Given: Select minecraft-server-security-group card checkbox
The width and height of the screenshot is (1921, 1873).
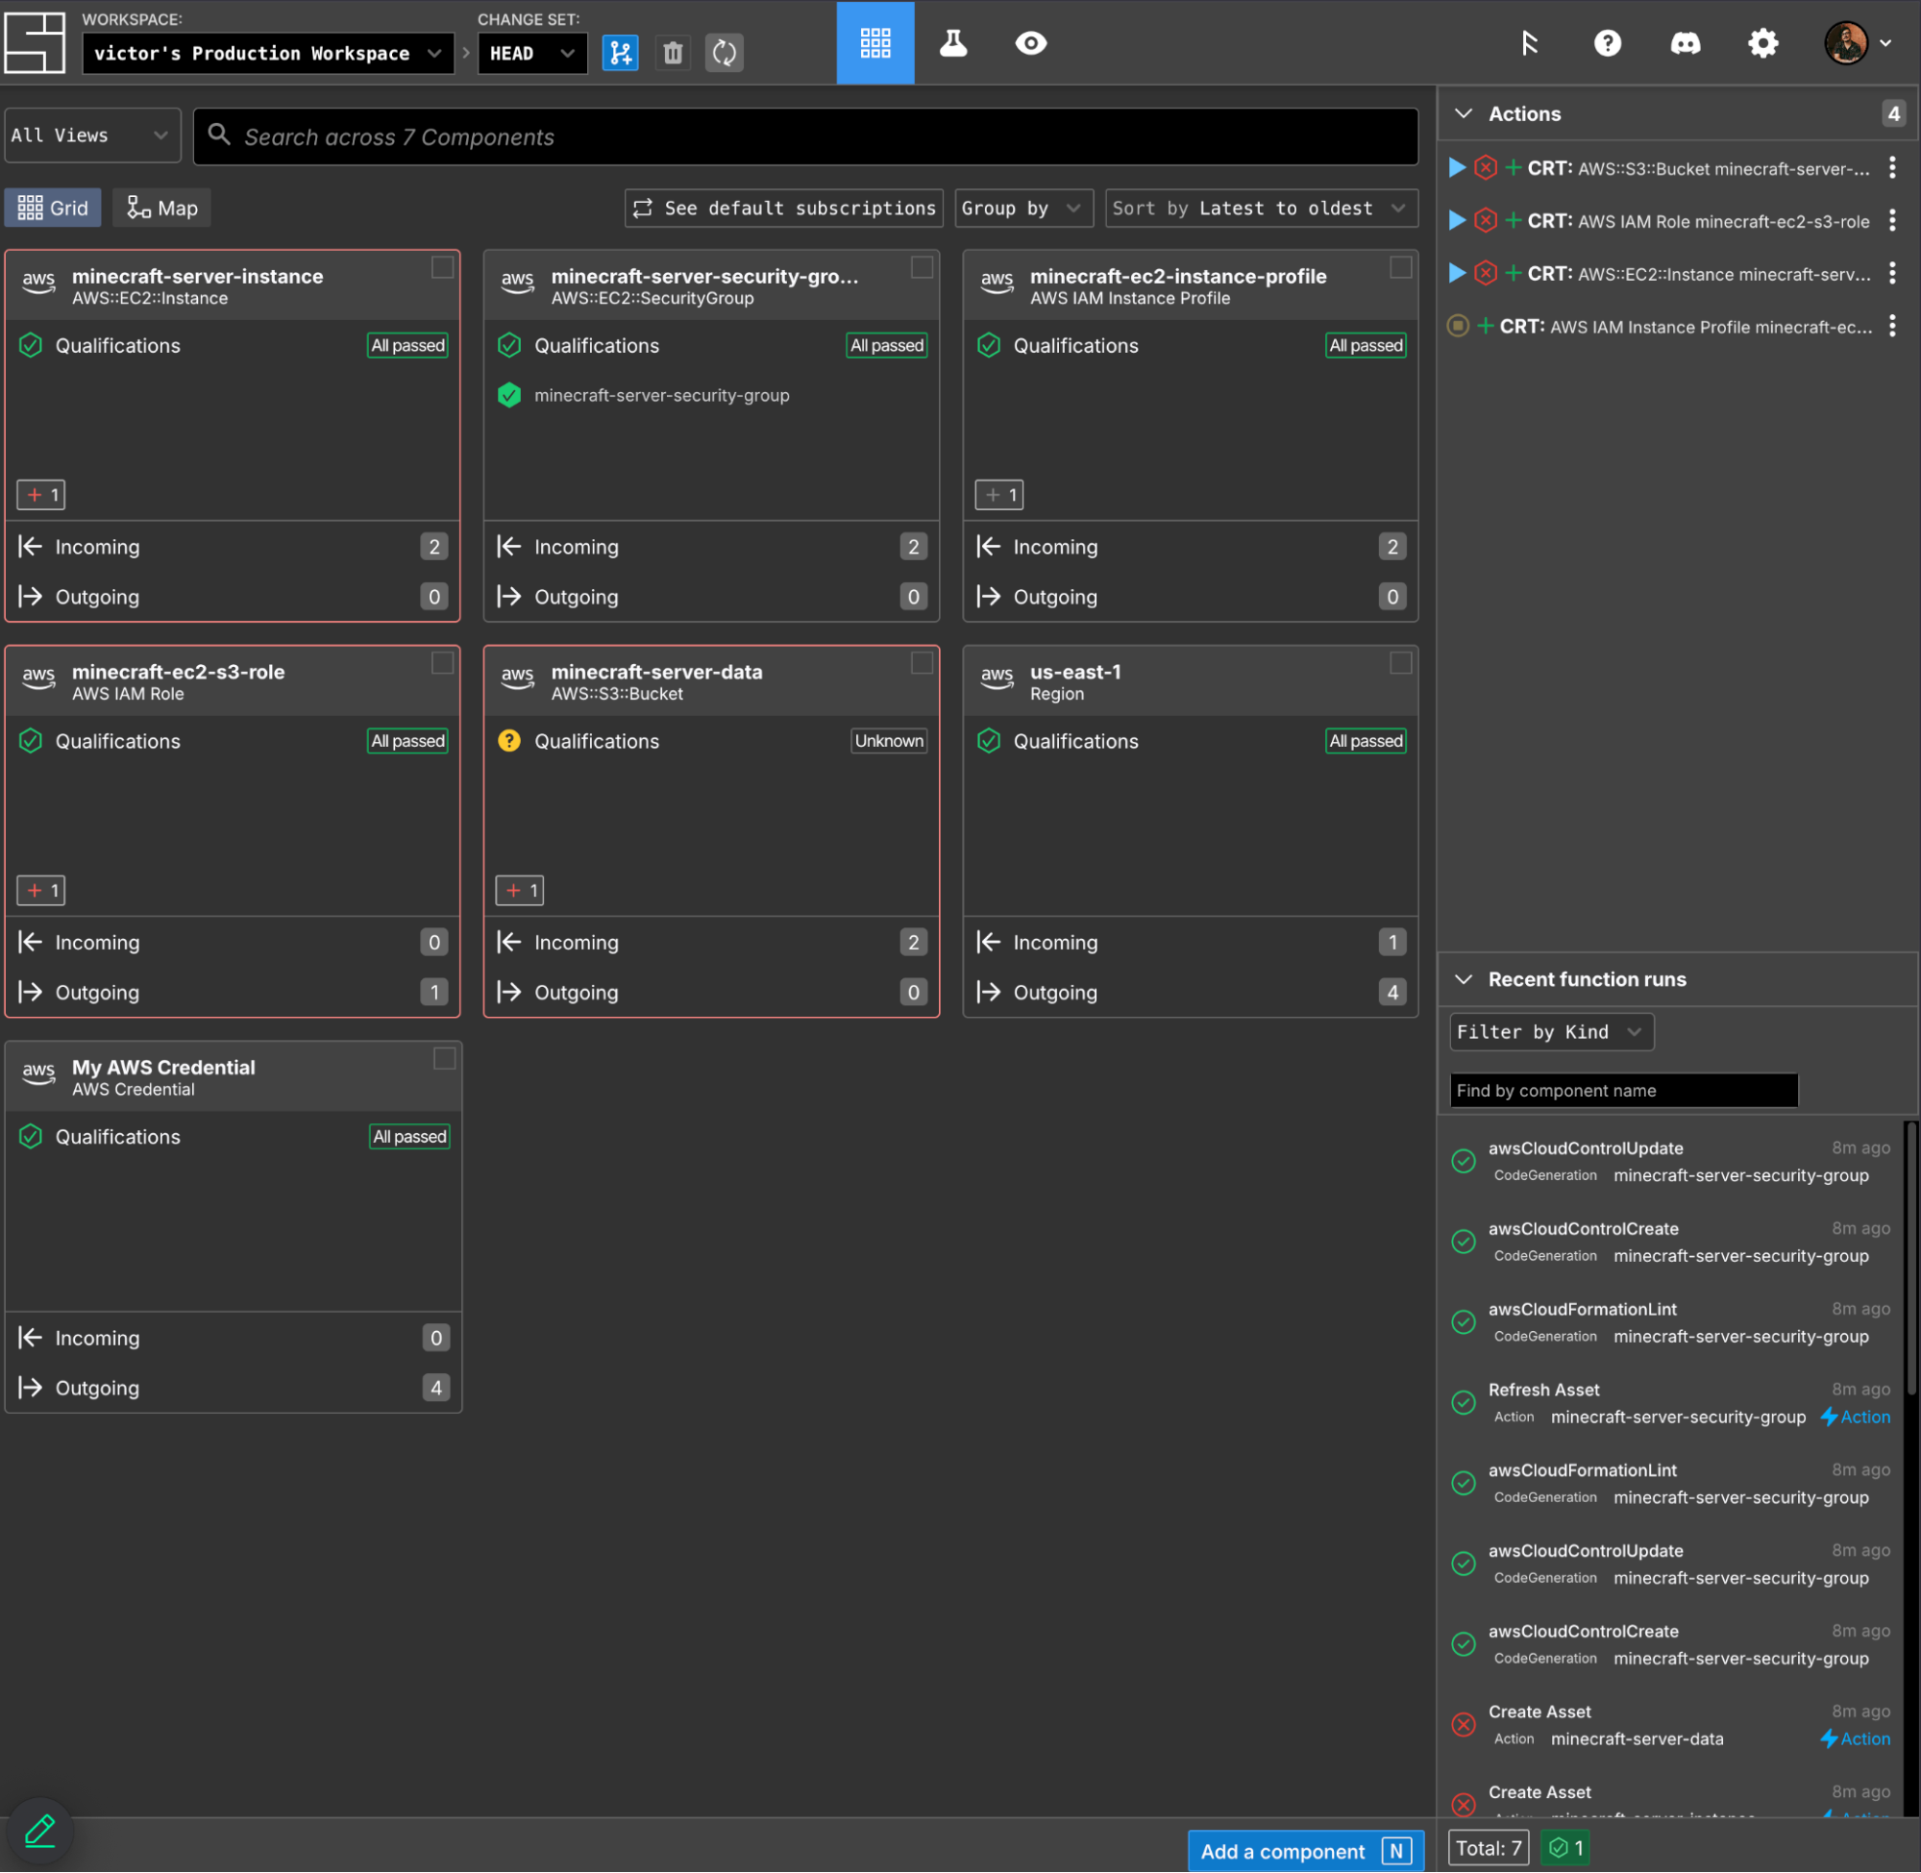Looking at the screenshot, I should pos(922,267).
